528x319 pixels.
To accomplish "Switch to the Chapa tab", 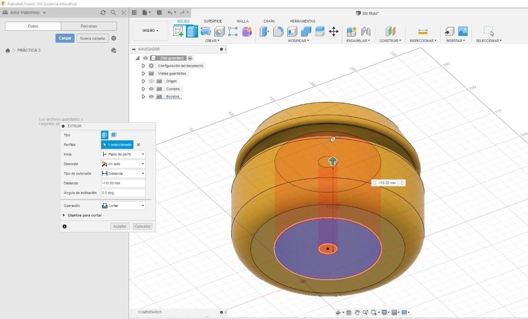I will [x=269, y=21].
